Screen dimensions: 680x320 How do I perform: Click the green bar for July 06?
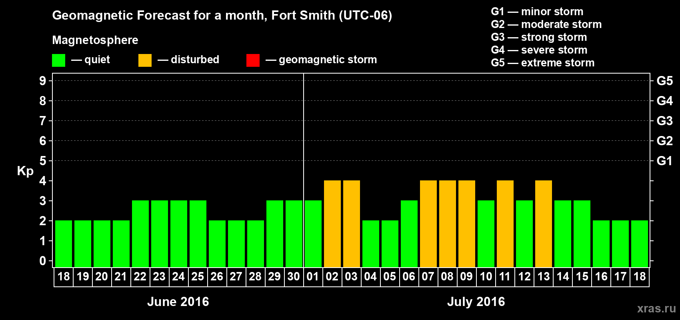tap(409, 234)
